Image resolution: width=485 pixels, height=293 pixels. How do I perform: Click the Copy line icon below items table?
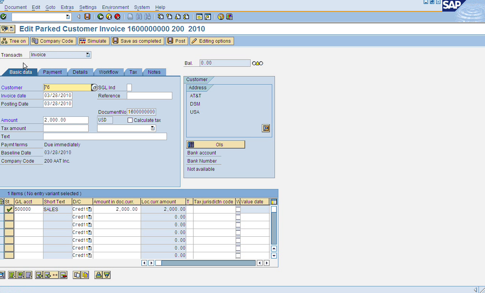point(77,275)
